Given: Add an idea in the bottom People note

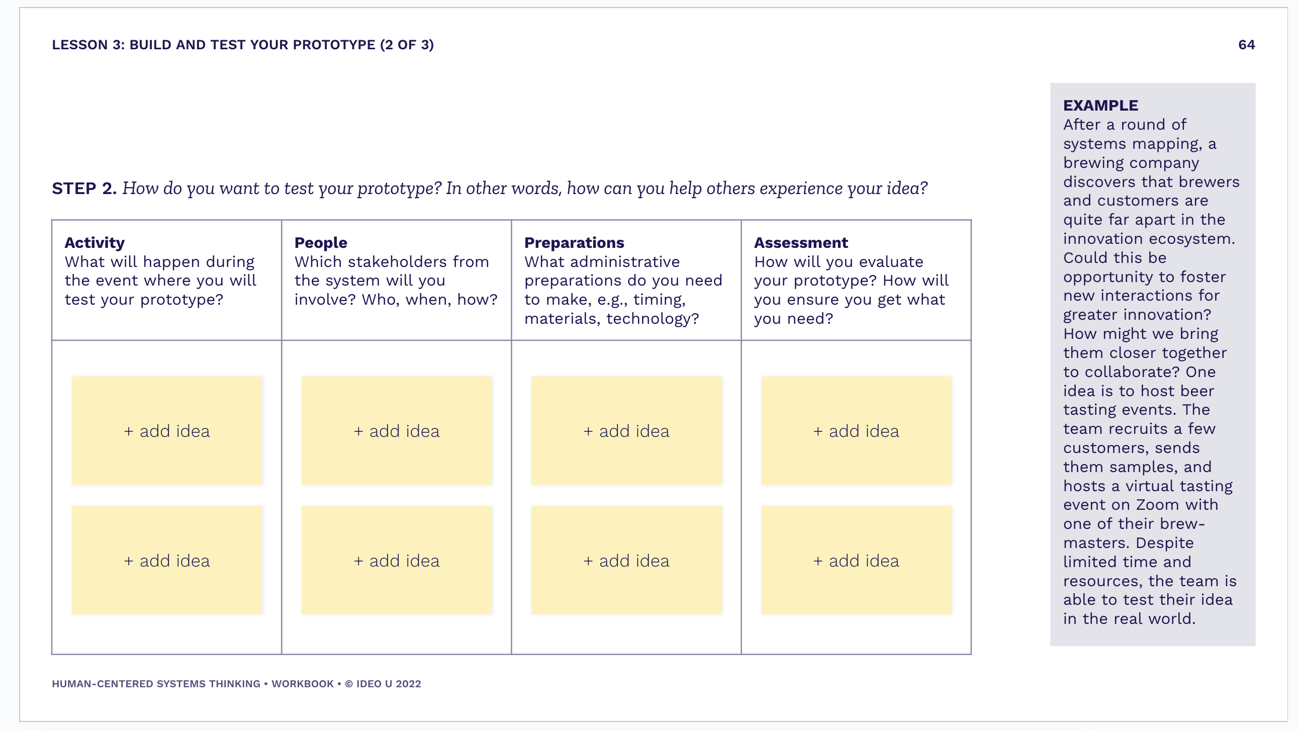Looking at the screenshot, I should (397, 561).
